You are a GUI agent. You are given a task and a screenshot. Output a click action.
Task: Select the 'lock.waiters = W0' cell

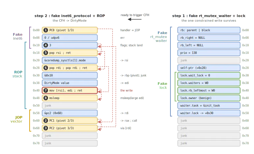(x=209, y=83)
